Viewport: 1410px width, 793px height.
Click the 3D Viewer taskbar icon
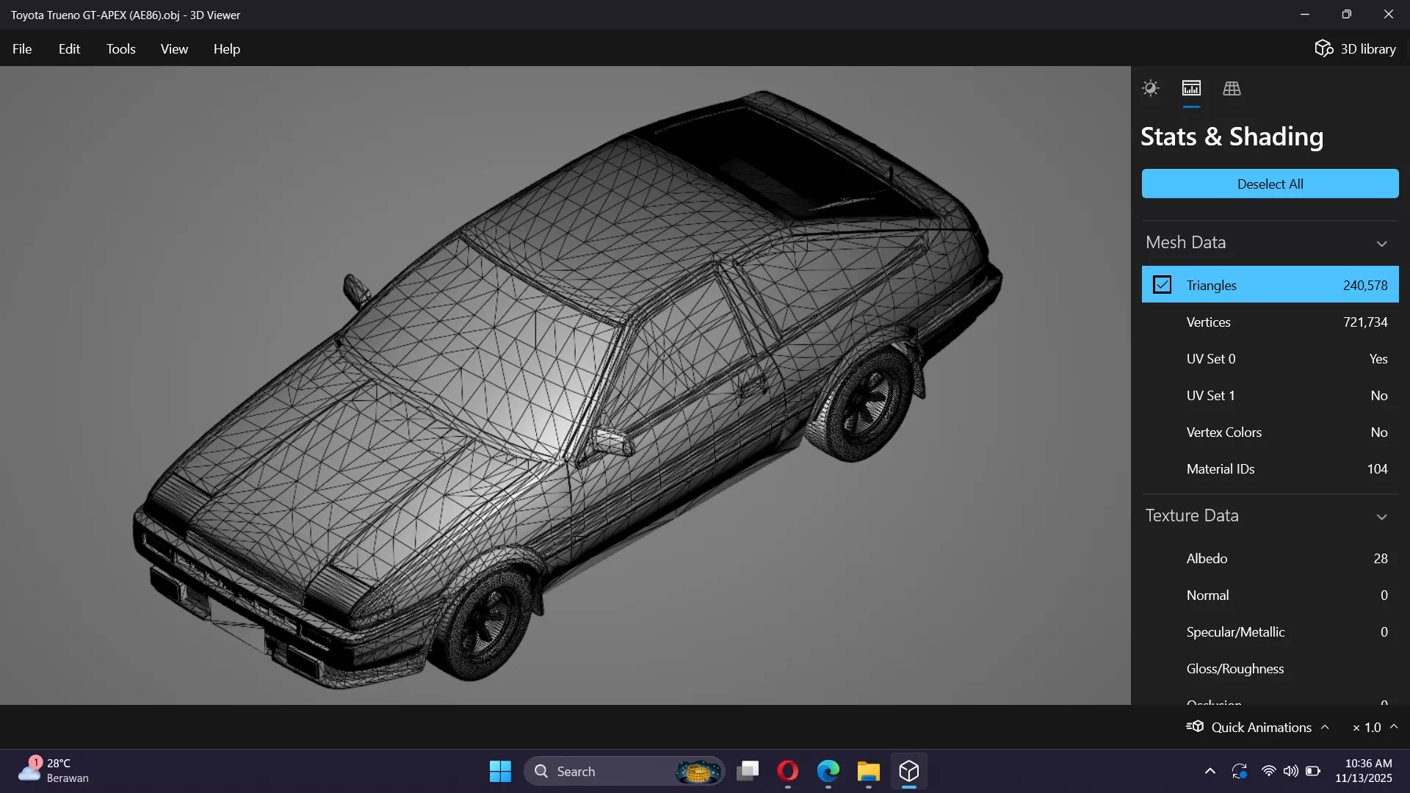[x=909, y=771]
